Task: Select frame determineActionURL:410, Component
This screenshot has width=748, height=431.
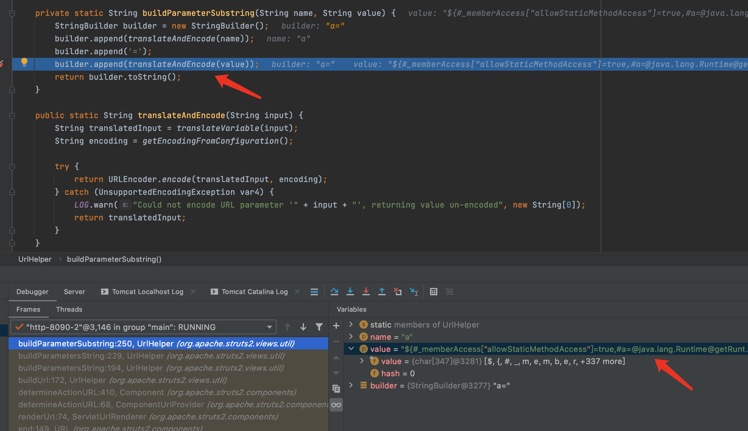Action: 168,392
